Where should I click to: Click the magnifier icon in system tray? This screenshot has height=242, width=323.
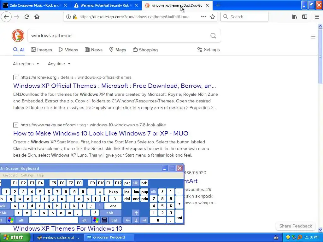[x=300, y=237]
